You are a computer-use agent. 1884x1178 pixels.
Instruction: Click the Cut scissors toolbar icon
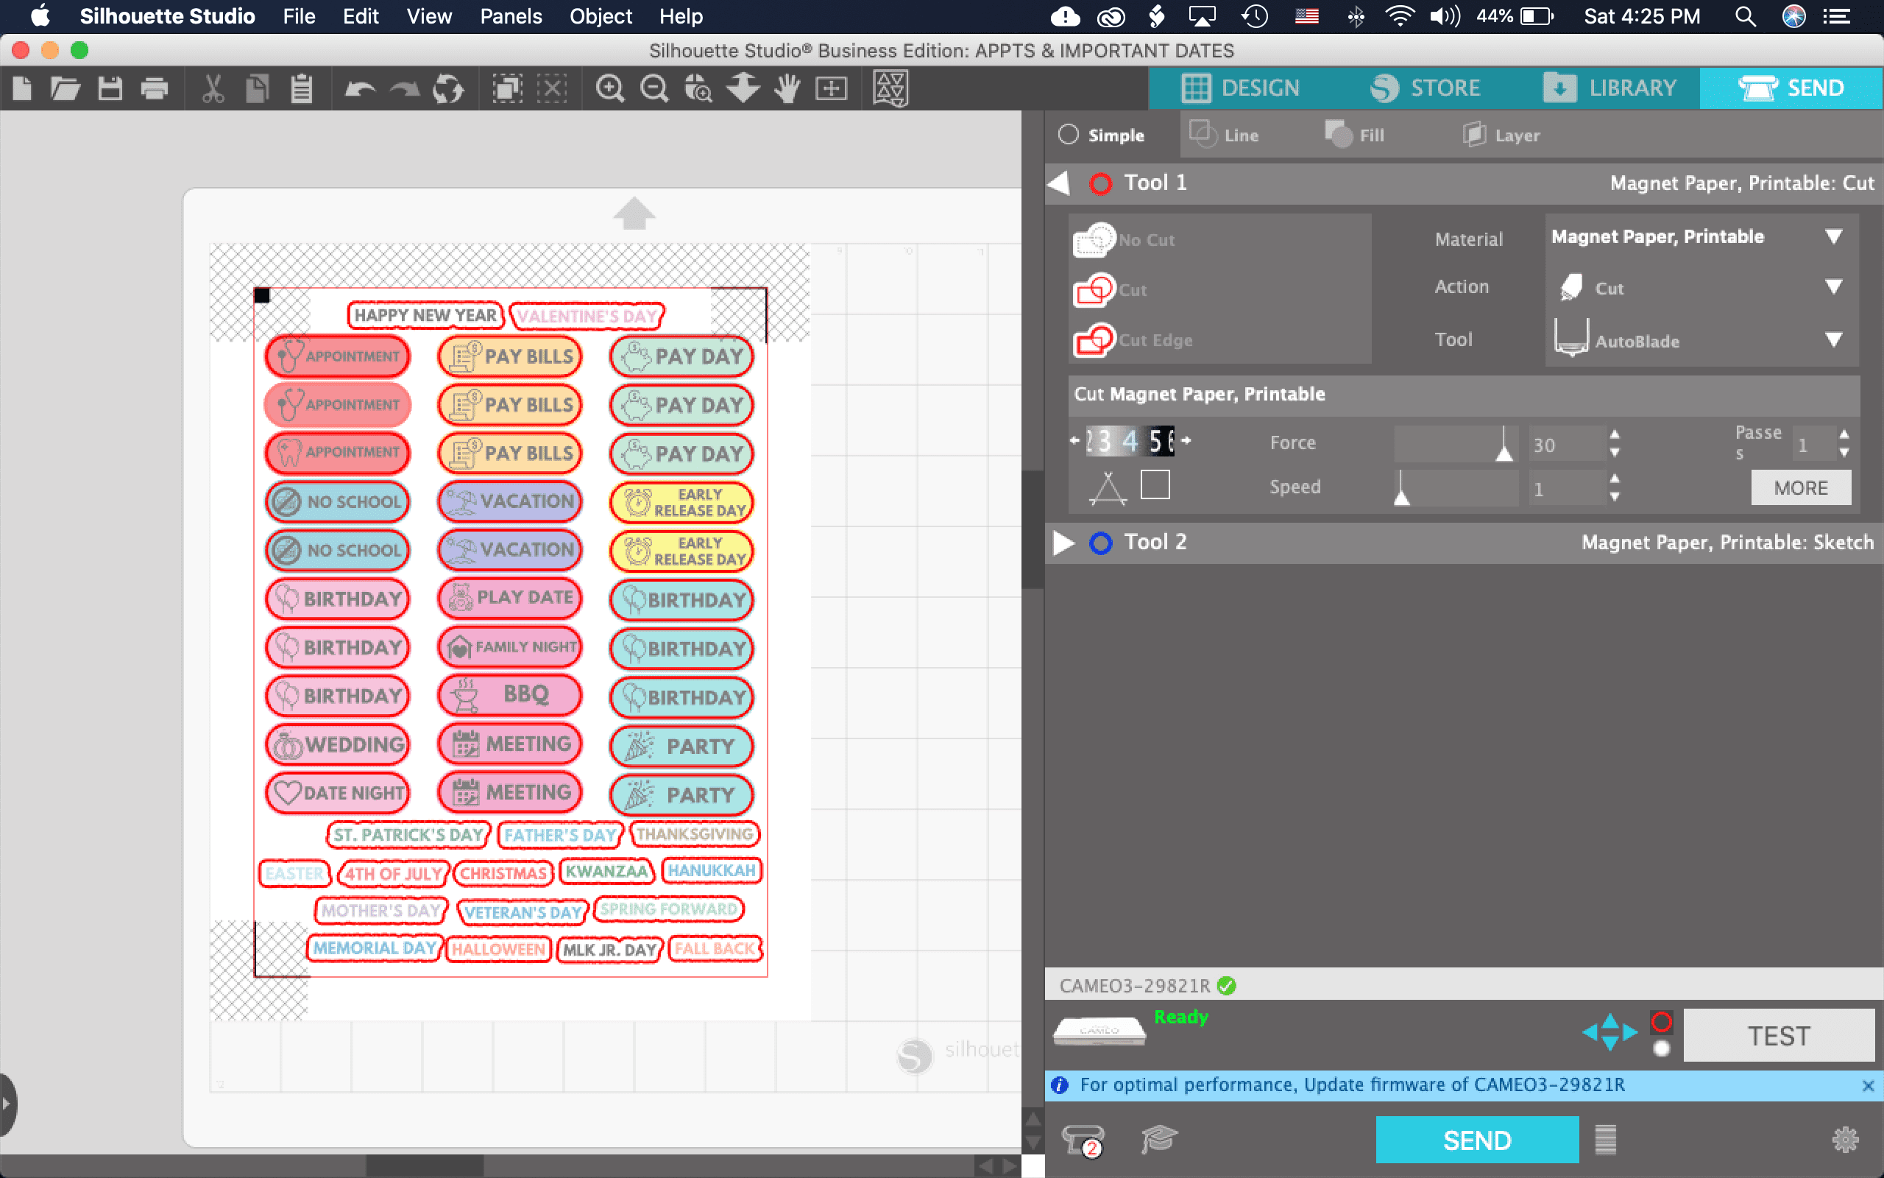213,88
